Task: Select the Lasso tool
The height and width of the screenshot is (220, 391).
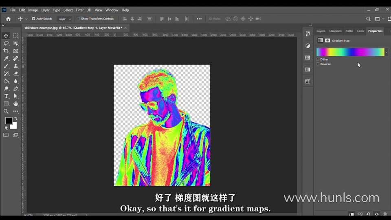Action: coord(6,44)
